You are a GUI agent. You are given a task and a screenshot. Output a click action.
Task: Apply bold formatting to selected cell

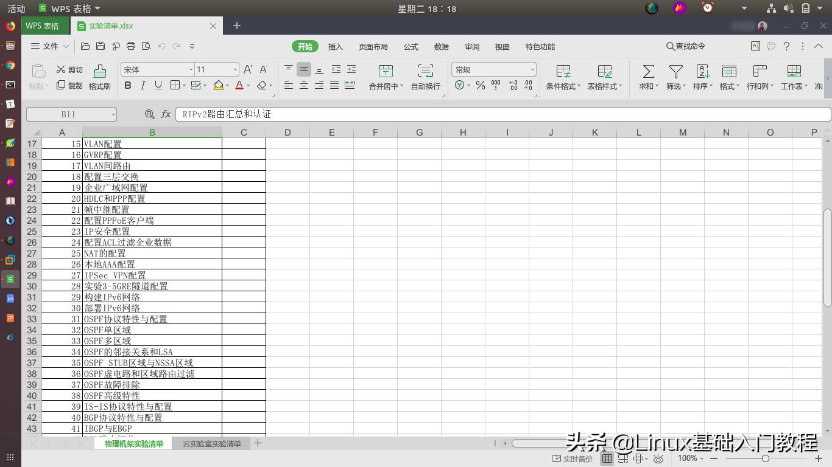pyautogui.click(x=127, y=85)
